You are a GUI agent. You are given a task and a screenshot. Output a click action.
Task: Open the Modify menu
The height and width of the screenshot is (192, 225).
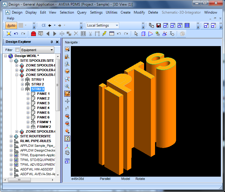pos(139,12)
